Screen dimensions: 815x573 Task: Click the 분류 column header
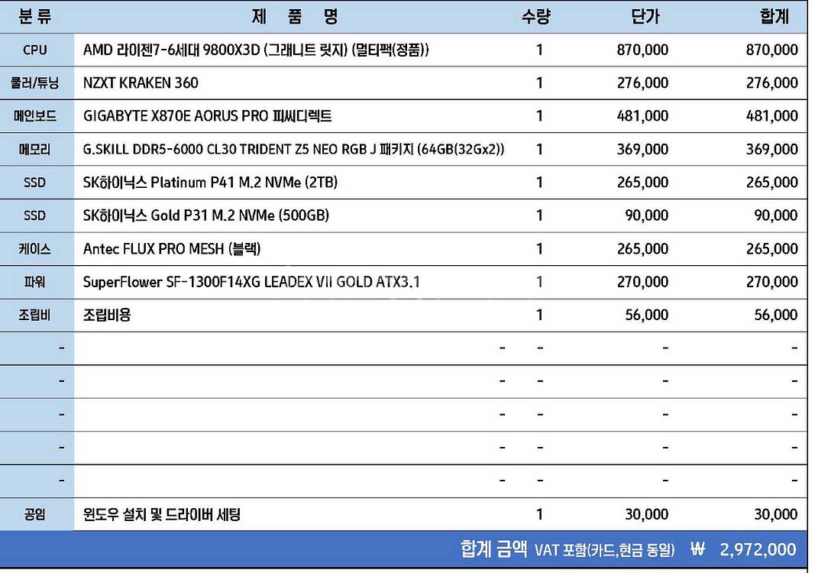(35, 16)
